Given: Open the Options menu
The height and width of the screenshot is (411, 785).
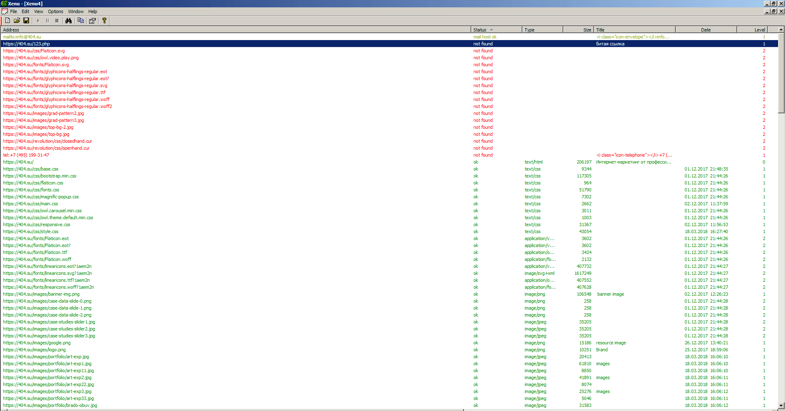Looking at the screenshot, I should point(56,11).
